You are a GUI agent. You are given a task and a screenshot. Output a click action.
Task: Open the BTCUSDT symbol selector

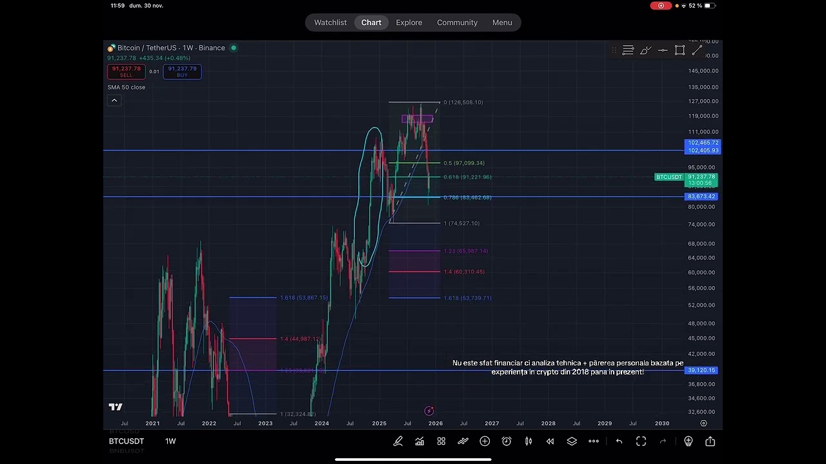coord(126,441)
